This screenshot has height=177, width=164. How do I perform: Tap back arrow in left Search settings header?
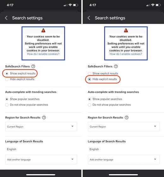[x=6, y=18]
